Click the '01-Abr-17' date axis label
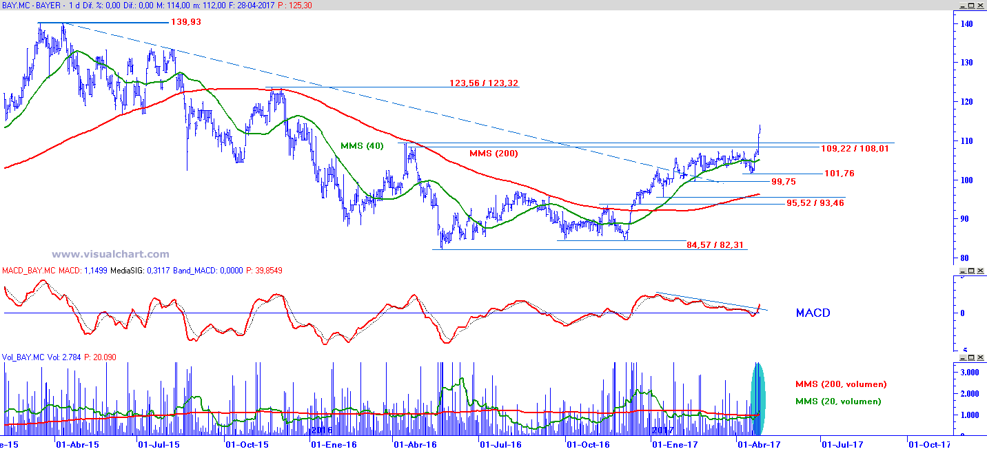This screenshot has width=987, height=449. 759,445
